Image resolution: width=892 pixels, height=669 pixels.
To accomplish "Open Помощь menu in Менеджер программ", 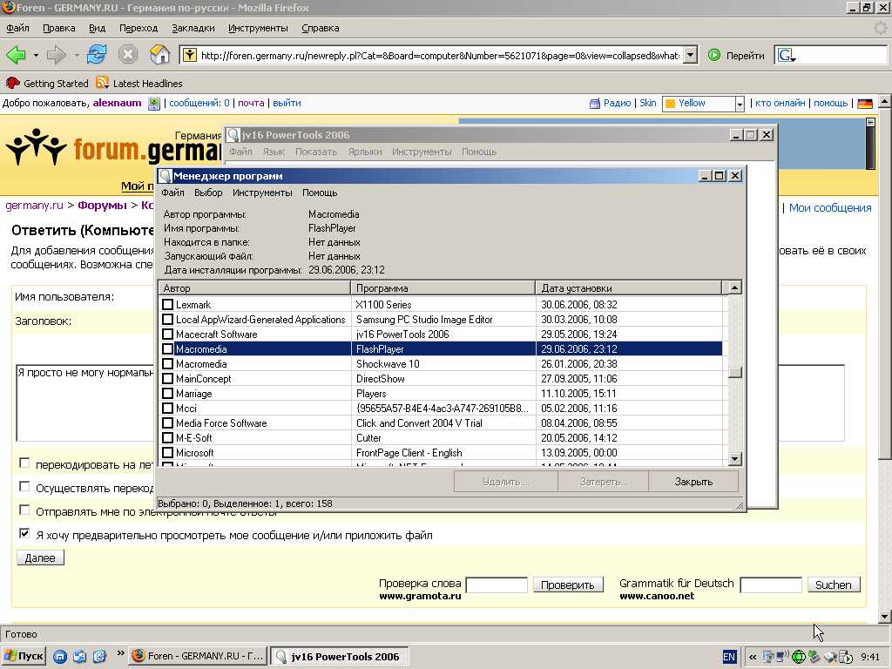I will click(x=320, y=193).
